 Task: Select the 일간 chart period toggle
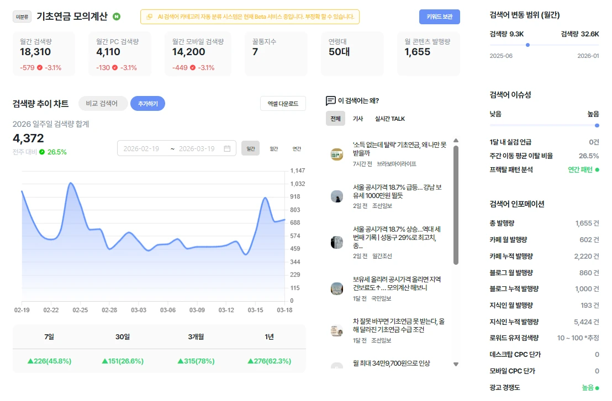[x=251, y=148]
